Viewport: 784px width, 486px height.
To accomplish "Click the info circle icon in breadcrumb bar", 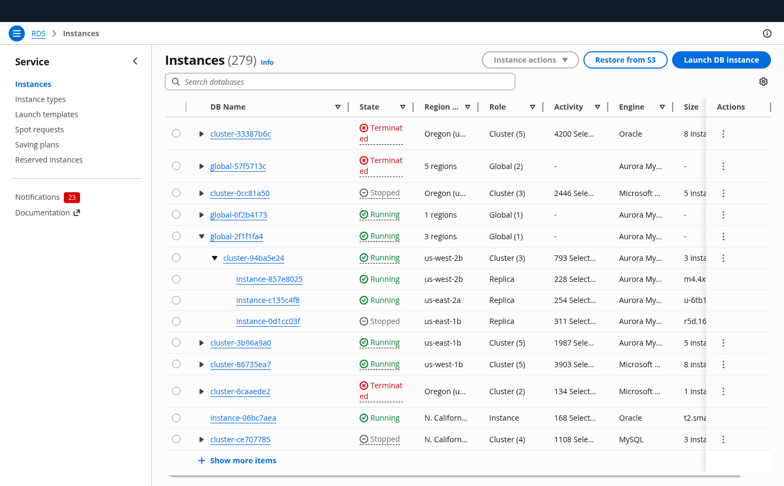I will point(767,33).
